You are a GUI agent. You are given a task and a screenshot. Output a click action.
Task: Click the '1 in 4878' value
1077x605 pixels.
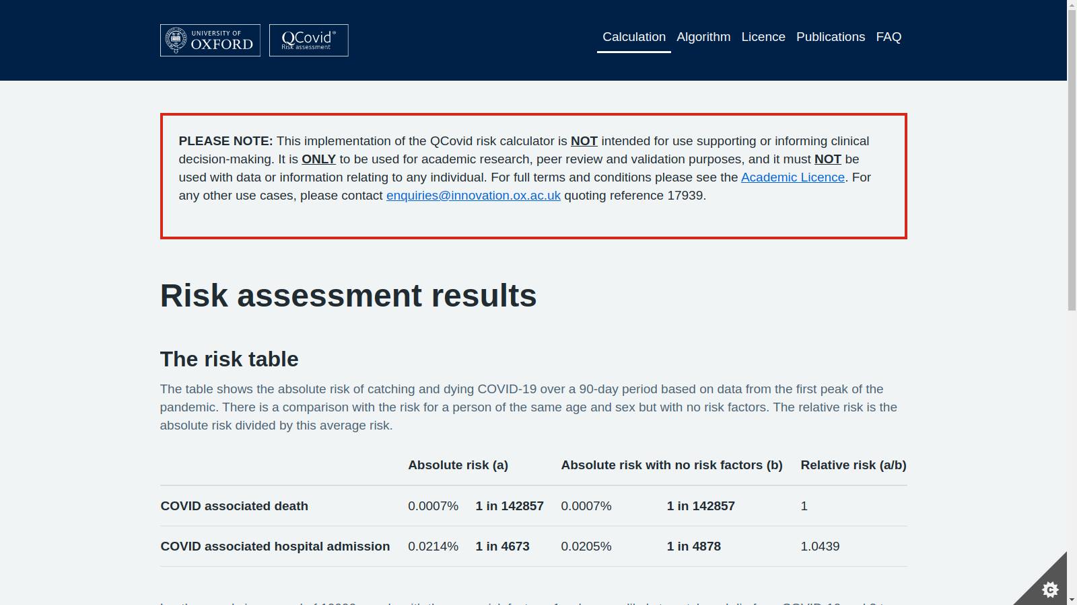[694, 547]
